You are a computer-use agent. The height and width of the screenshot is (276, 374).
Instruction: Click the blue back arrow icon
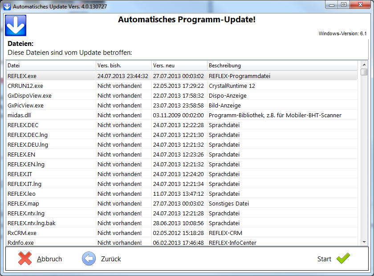coord(89,259)
